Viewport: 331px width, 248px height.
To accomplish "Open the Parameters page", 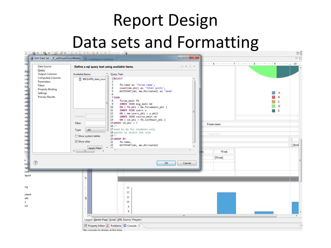I will click(44, 82).
